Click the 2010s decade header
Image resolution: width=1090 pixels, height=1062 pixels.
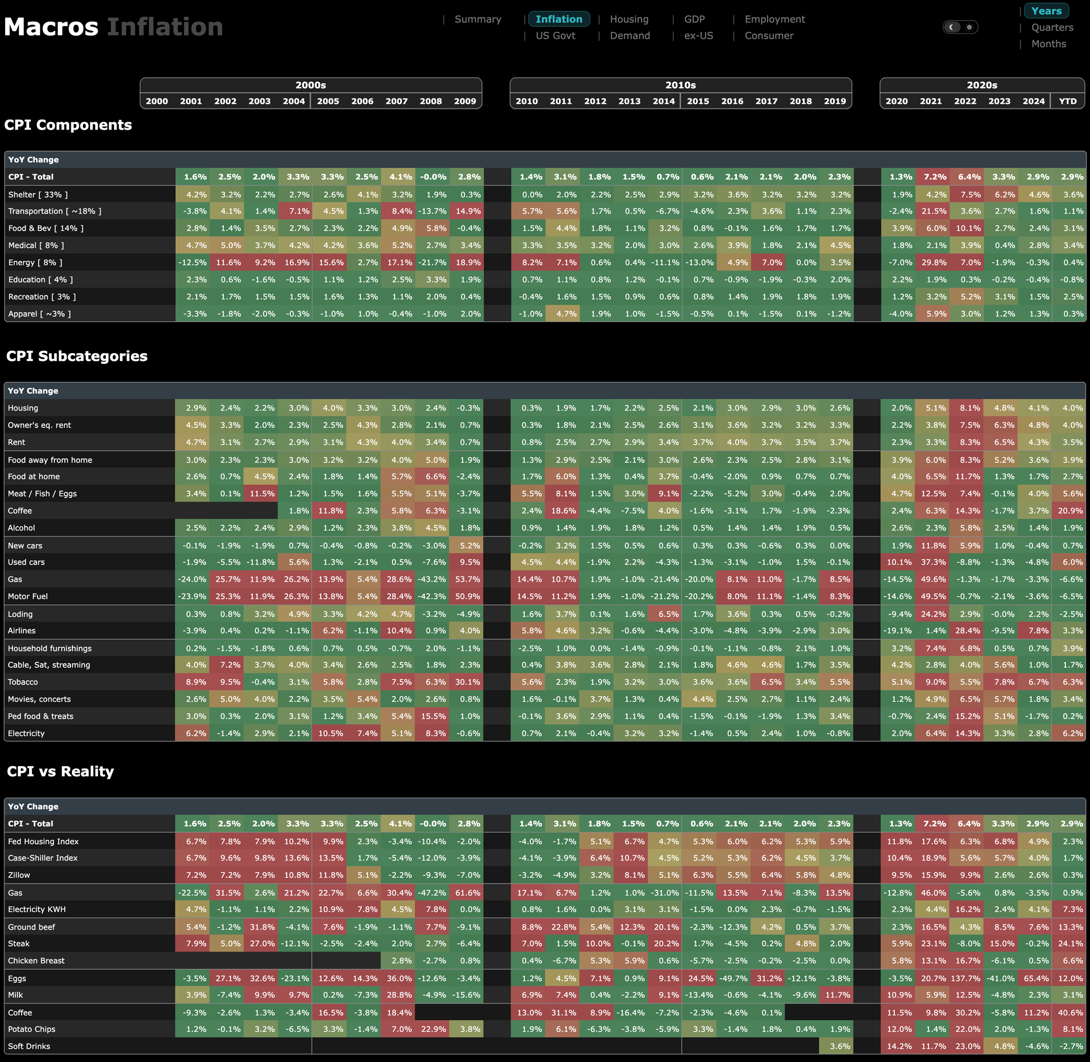pos(680,85)
